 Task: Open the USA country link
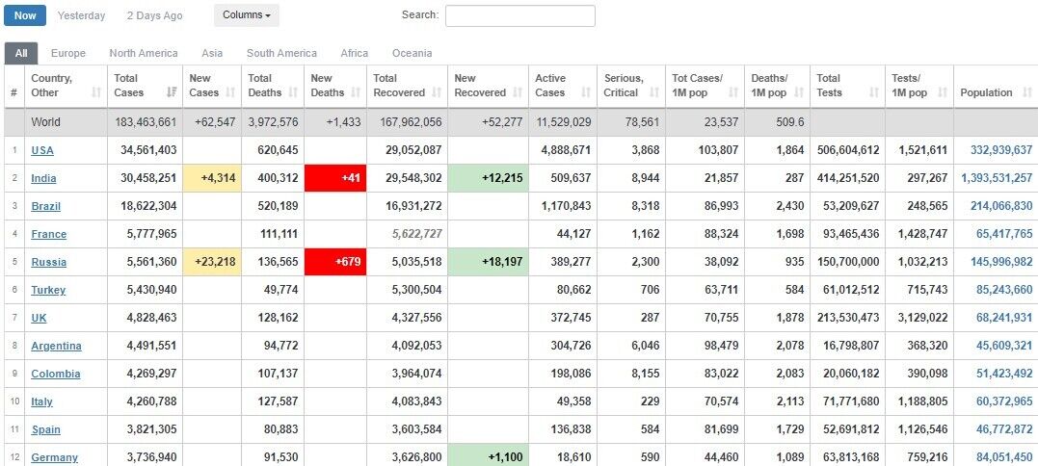[x=42, y=150]
